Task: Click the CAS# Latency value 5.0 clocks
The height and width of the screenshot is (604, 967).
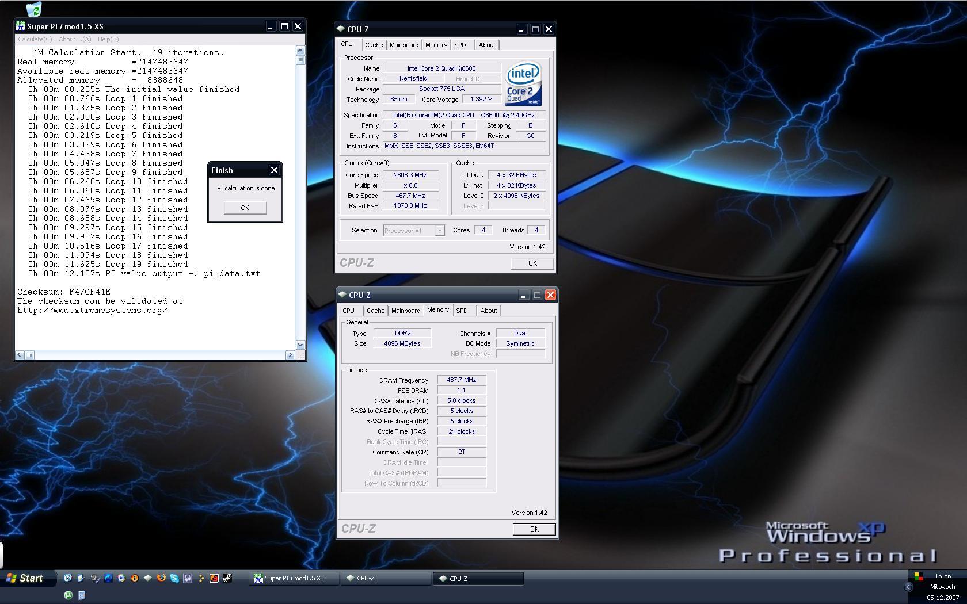Action: click(462, 400)
